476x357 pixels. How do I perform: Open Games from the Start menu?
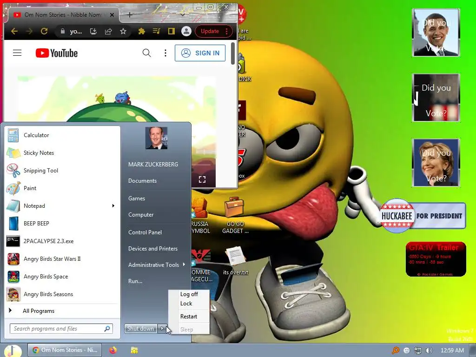pyautogui.click(x=137, y=198)
